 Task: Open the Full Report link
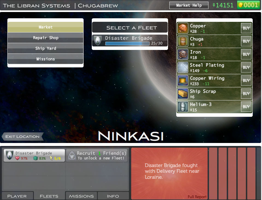click(197, 197)
